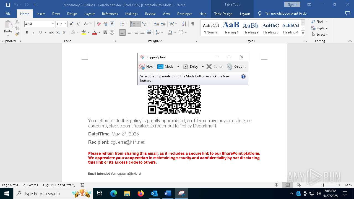Switch to Insert tab
Image resolution: width=354 pixels, height=199 pixels.
tap(41, 14)
